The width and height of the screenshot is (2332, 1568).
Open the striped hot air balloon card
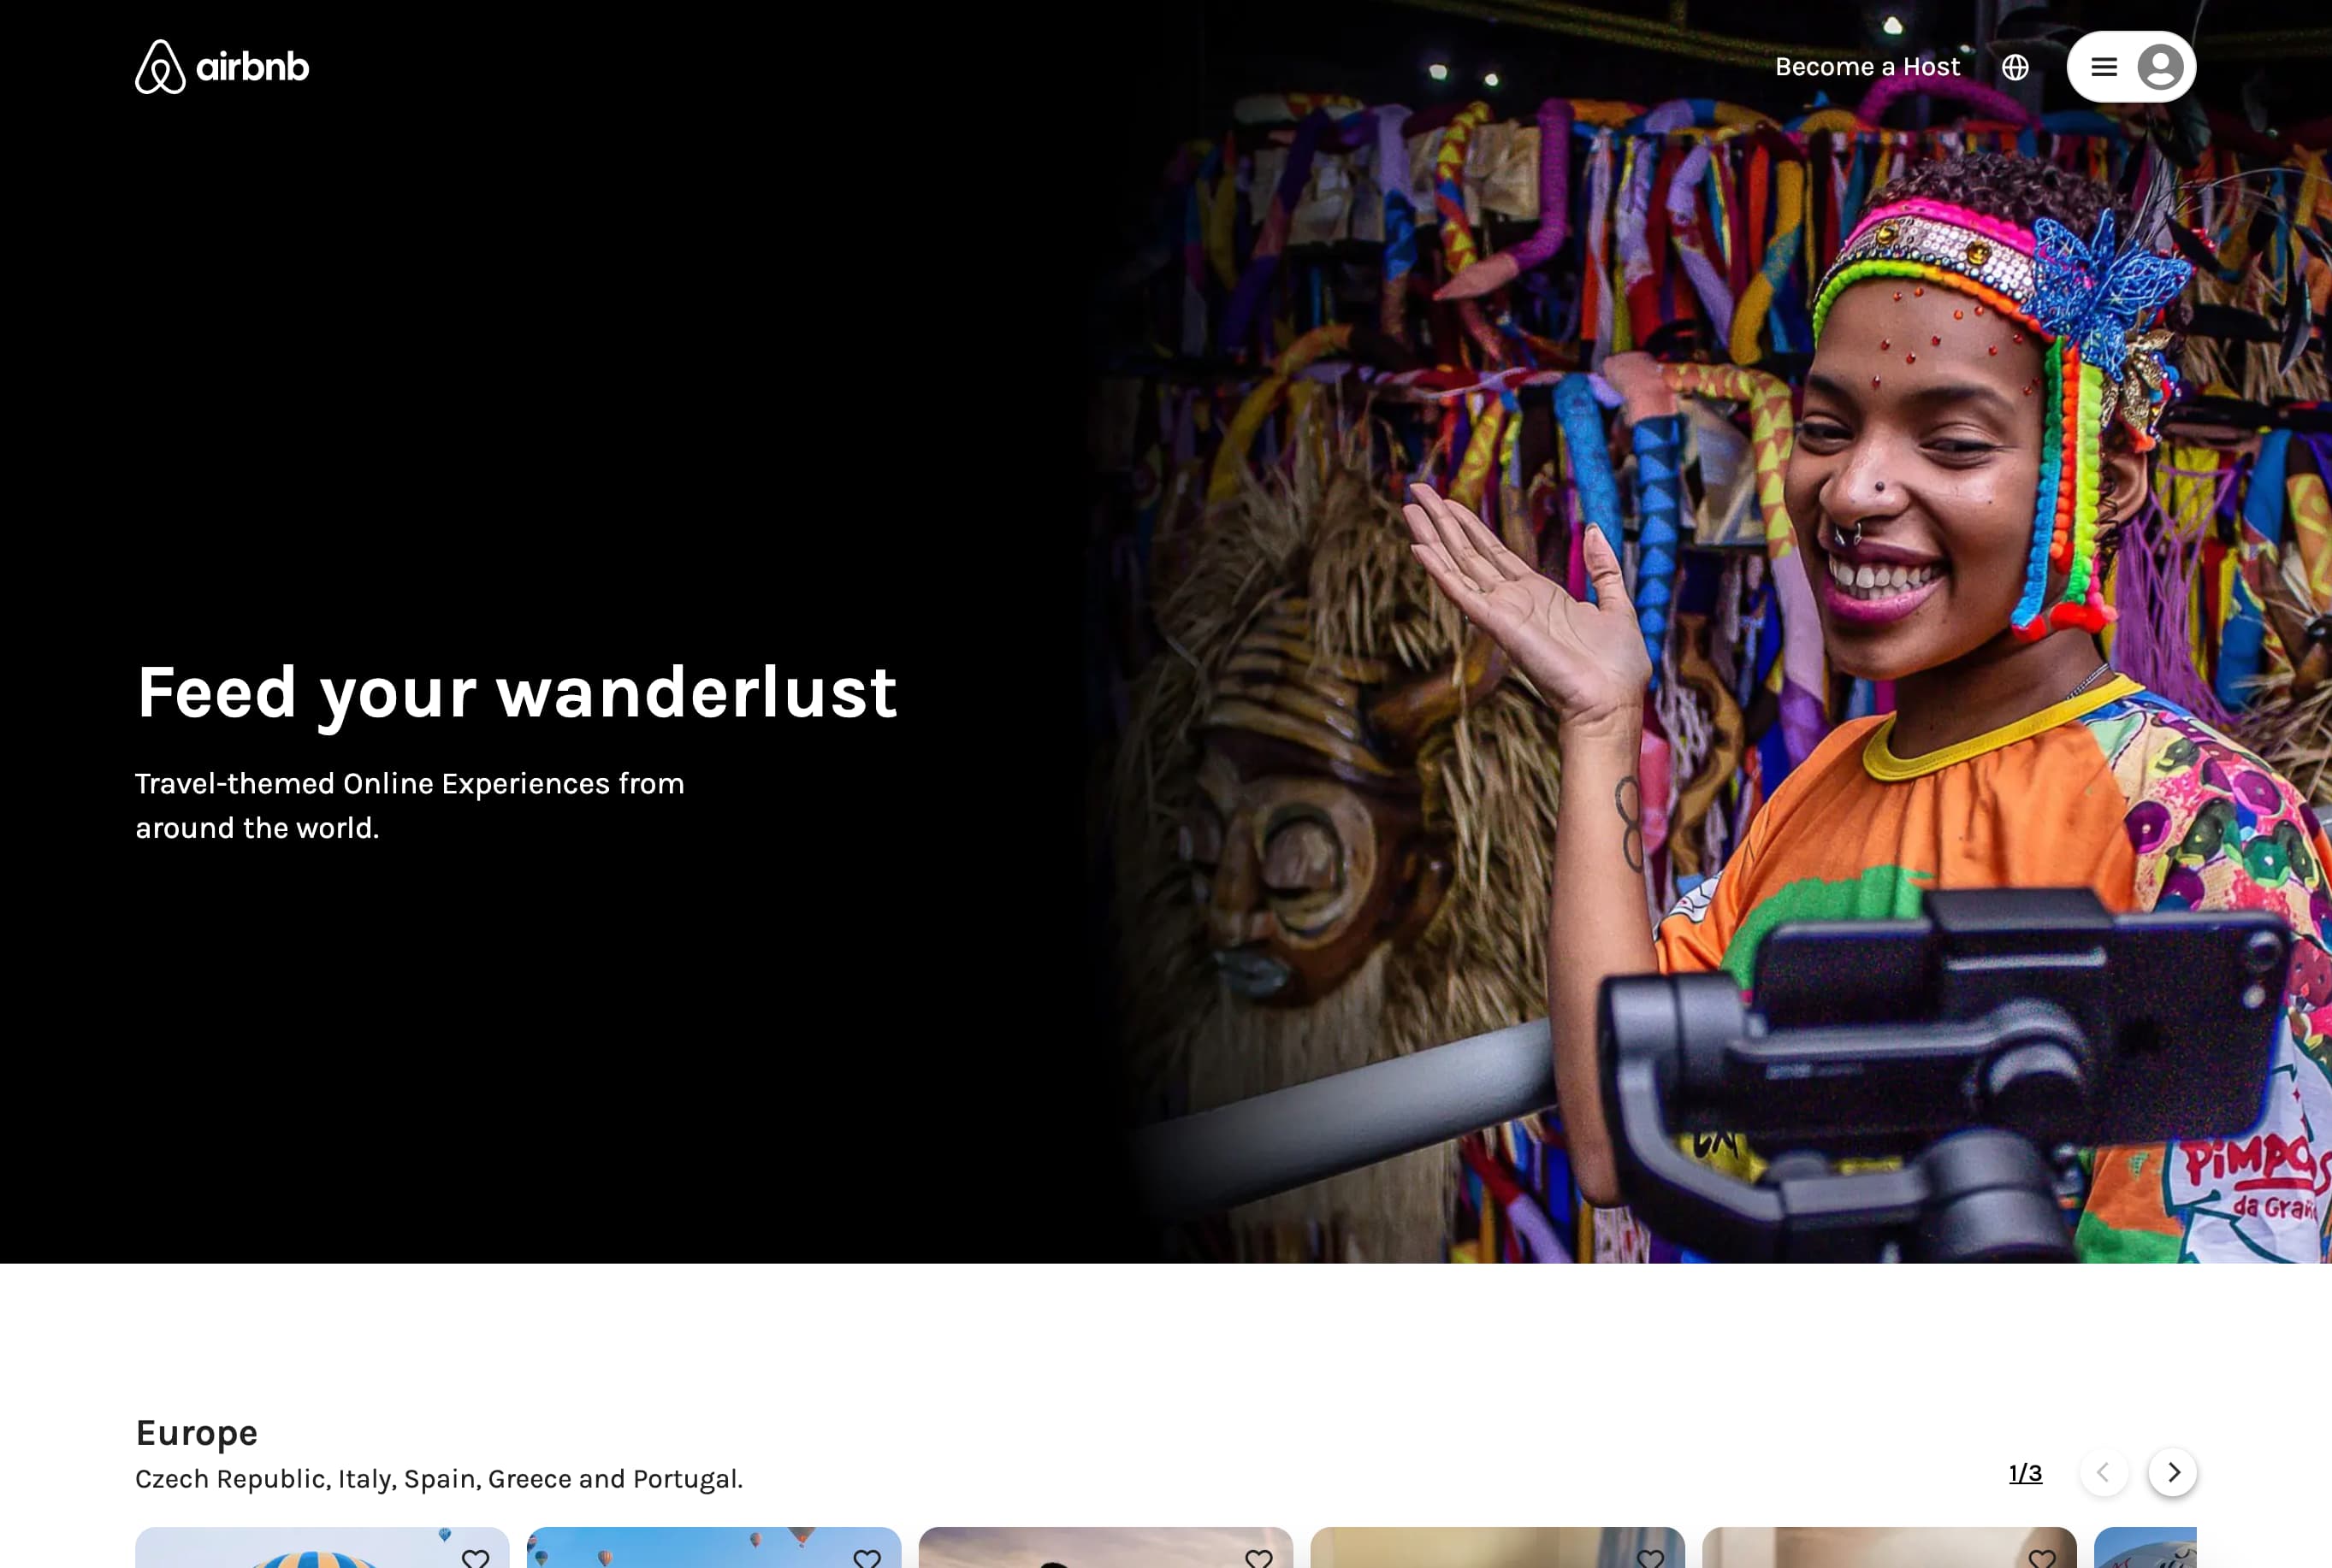pos(323,1548)
